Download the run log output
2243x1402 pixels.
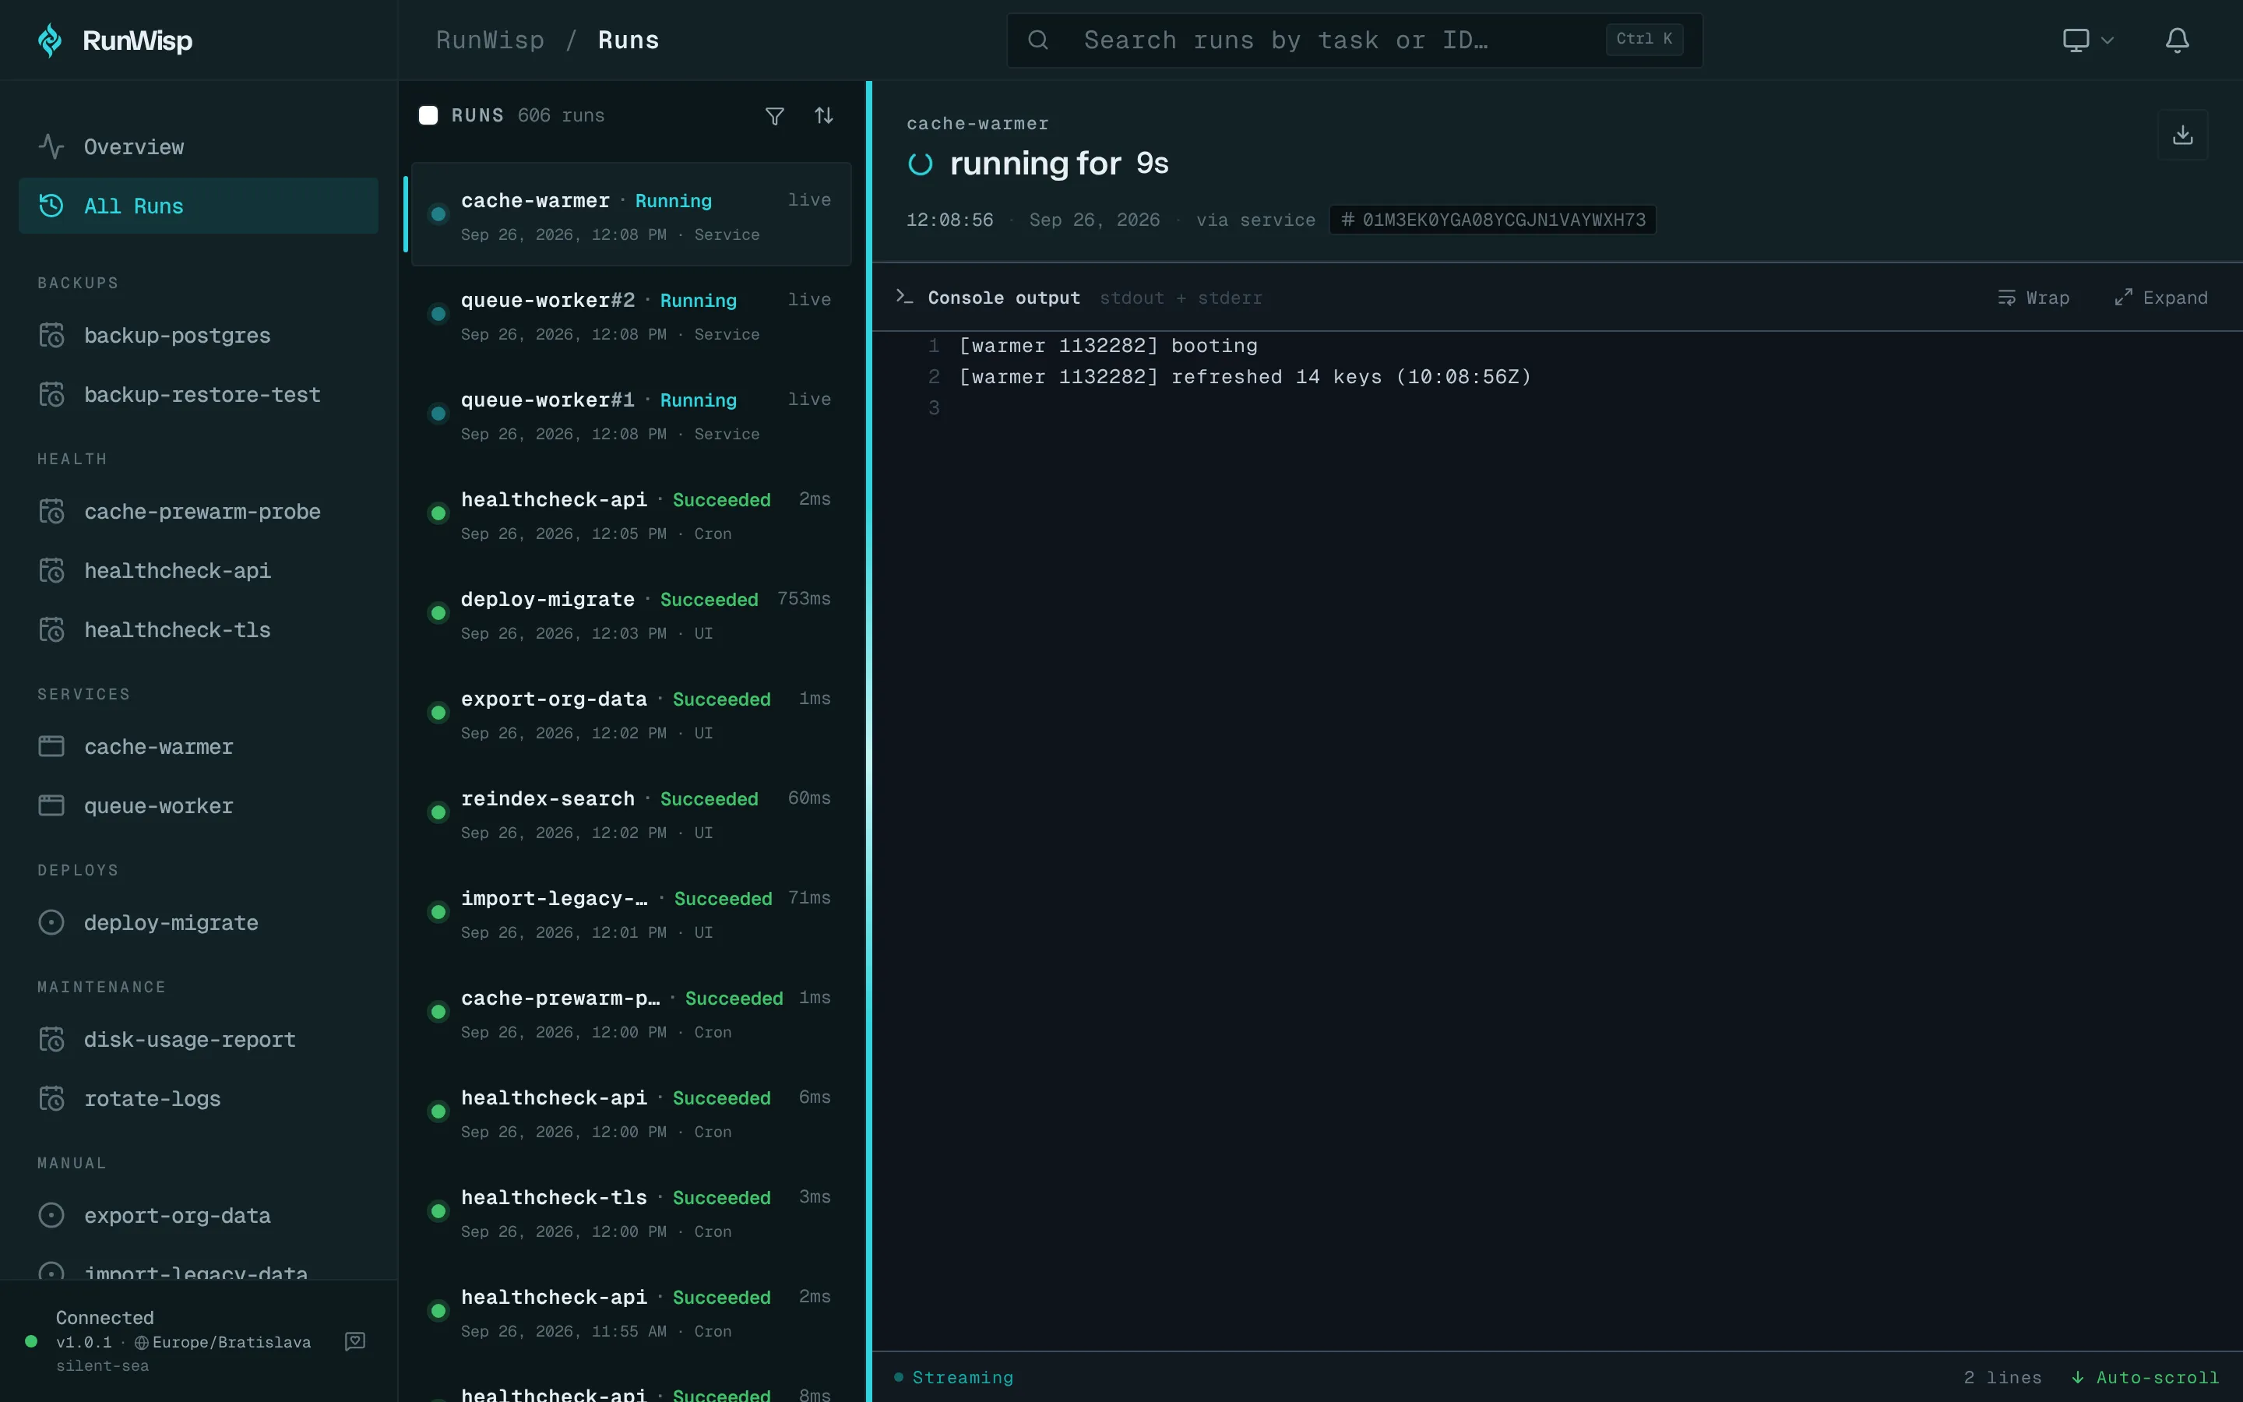click(2183, 136)
